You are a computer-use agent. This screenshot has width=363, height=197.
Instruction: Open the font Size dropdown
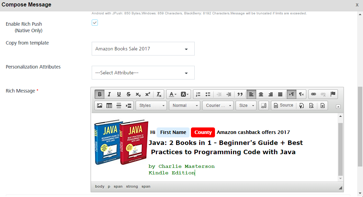pyautogui.click(x=246, y=106)
